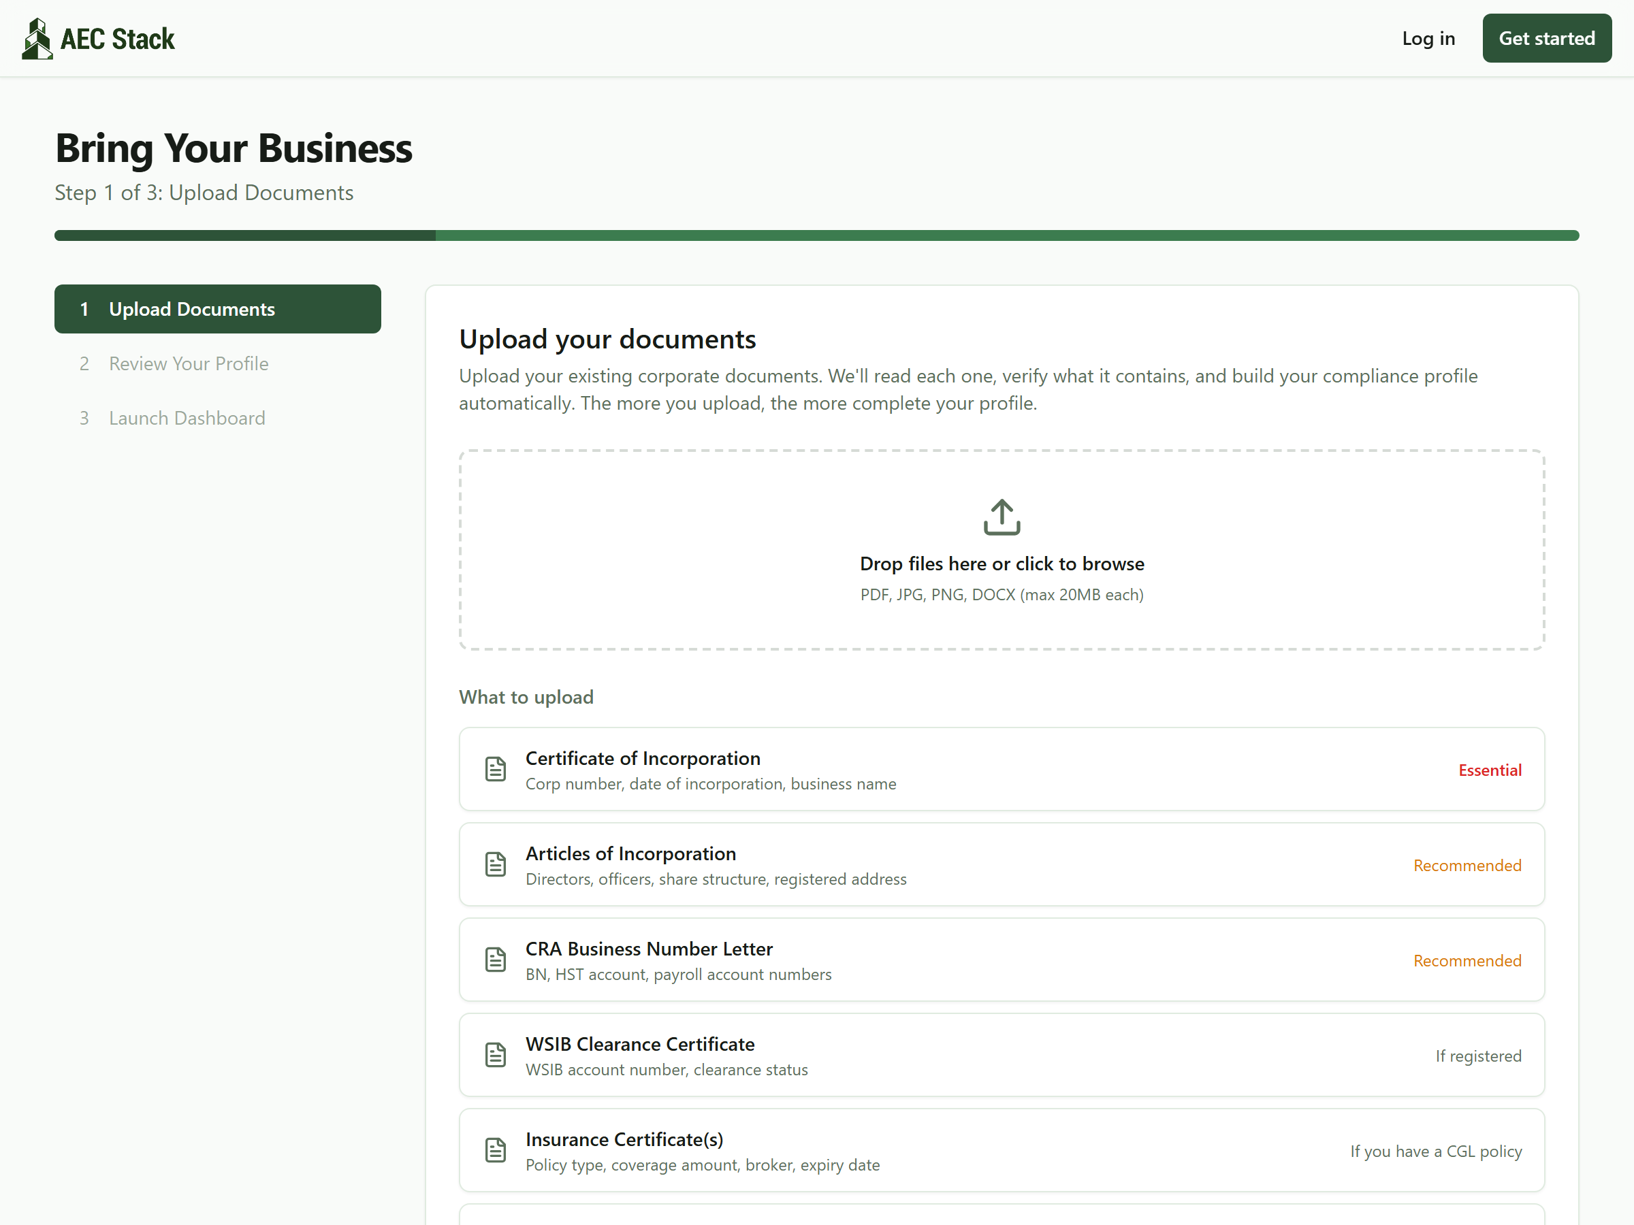The width and height of the screenshot is (1634, 1225).
Task: Click the CRA Business Number Letter document icon
Action: [x=495, y=959]
